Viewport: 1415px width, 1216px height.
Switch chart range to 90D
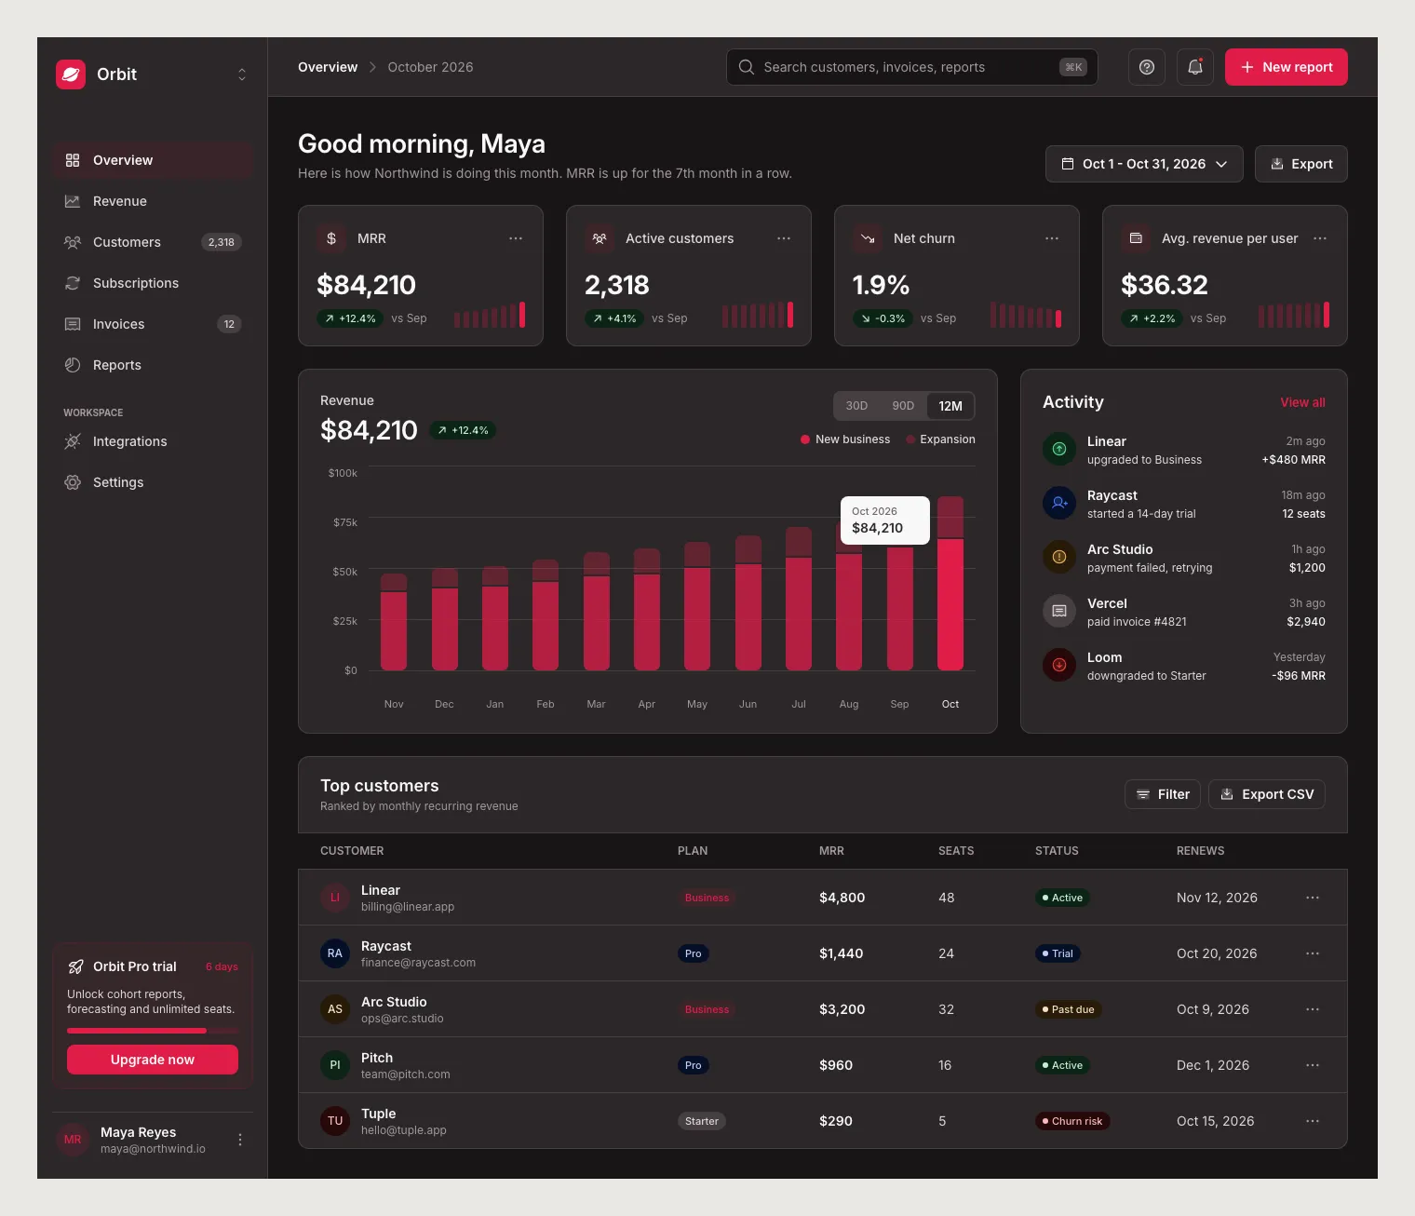click(x=903, y=406)
